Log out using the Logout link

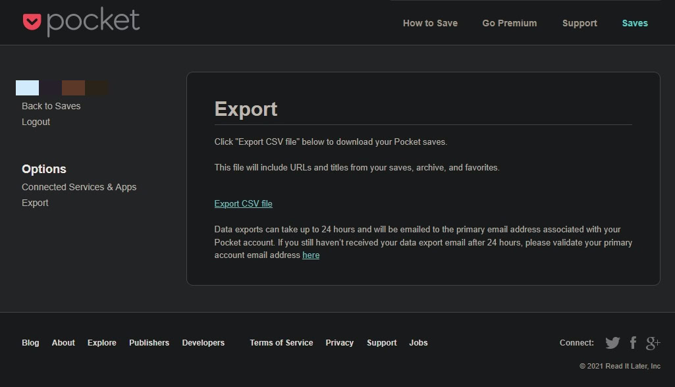[x=36, y=122]
